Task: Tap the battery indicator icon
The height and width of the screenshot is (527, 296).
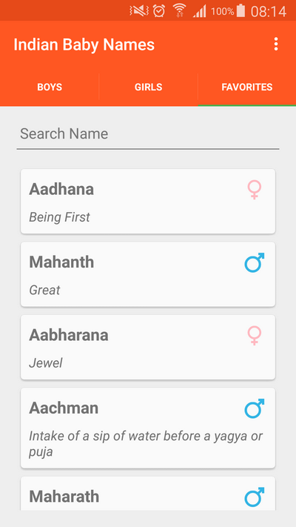Action: coord(240,11)
